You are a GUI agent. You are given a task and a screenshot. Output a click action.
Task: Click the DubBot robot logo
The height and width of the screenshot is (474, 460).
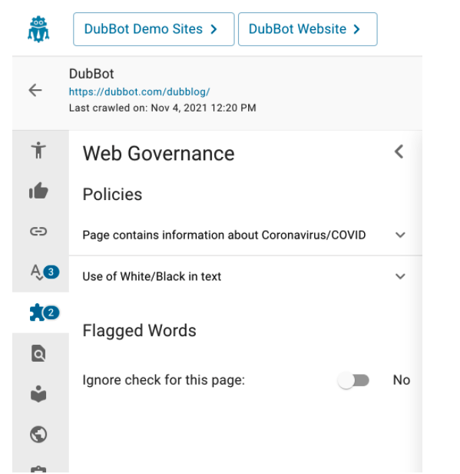point(38,29)
